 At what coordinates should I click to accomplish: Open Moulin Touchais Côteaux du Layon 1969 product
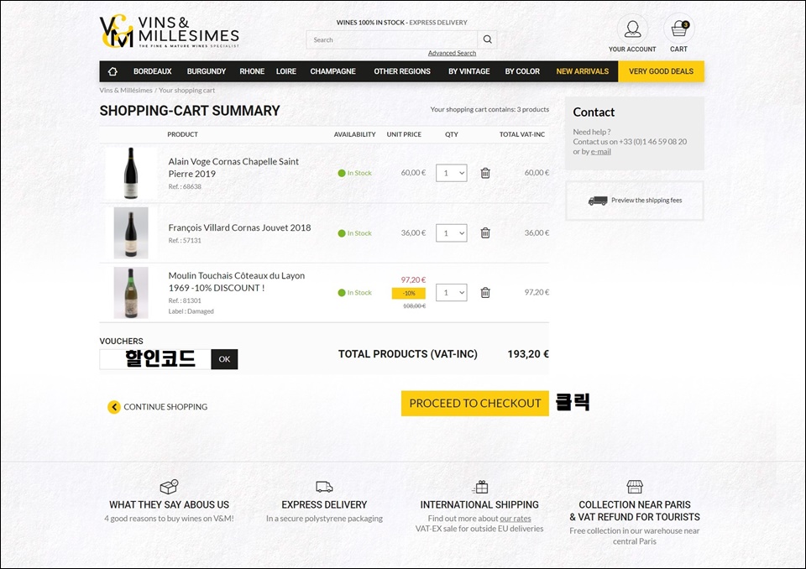tap(237, 282)
